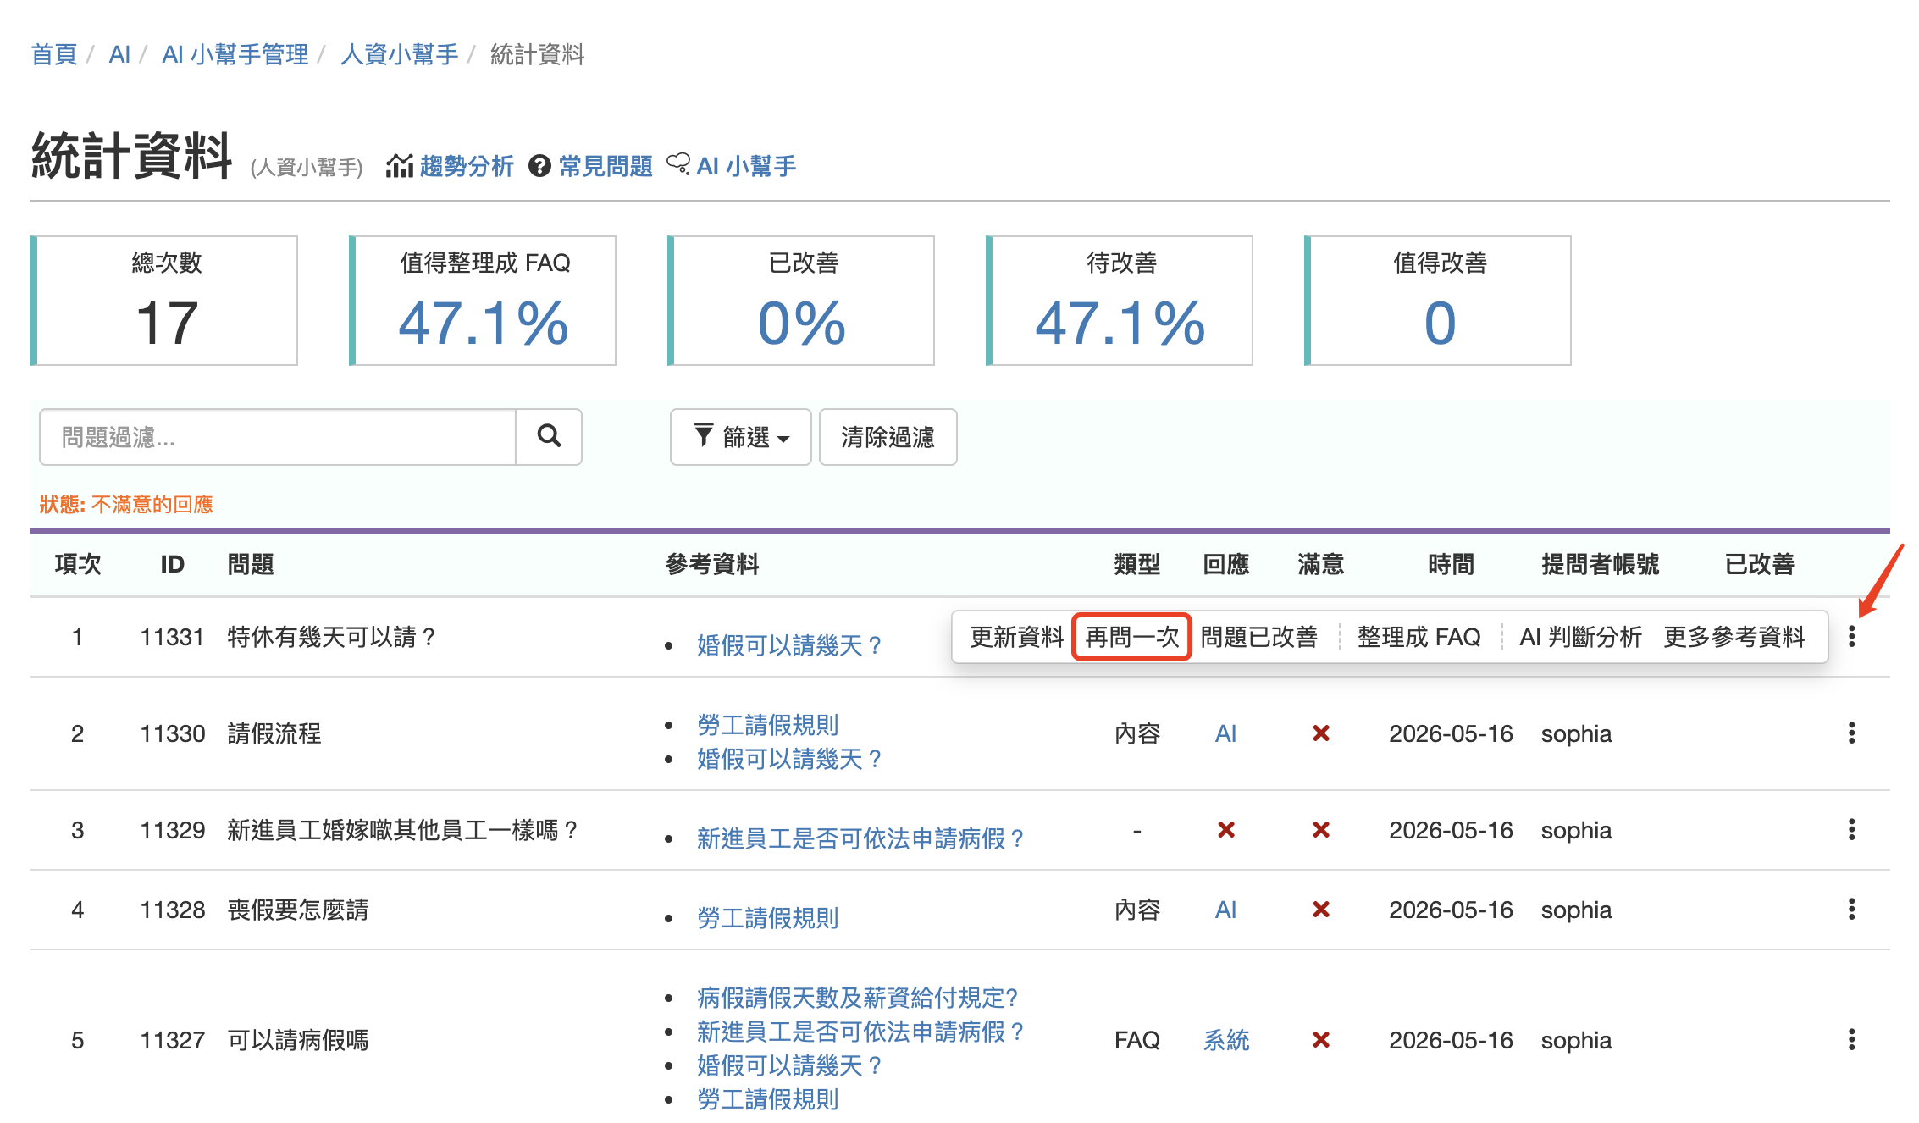
Task: Open the three-dot menu for row 11330
Action: click(x=1851, y=733)
